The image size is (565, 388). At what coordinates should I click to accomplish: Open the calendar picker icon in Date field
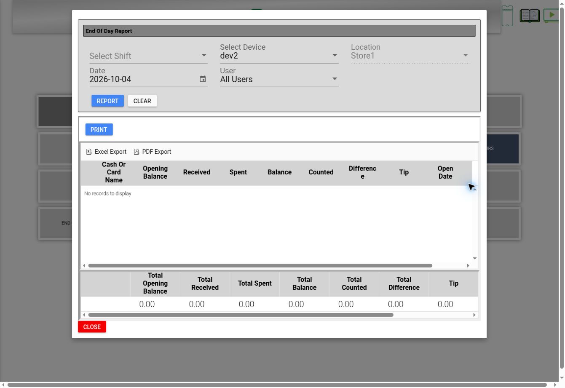203,79
